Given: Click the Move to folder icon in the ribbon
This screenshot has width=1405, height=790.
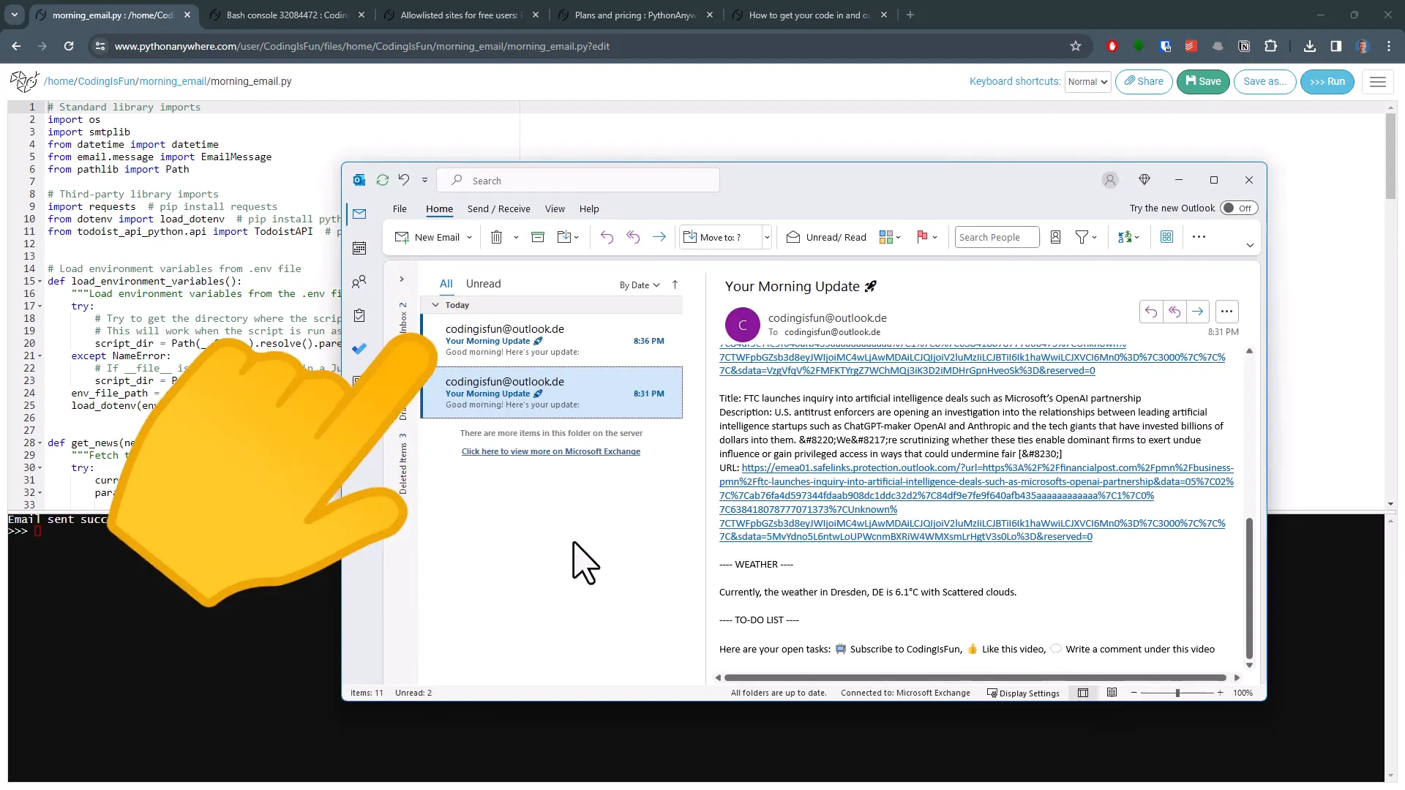Looking at the screenshot, I should click(x=563, y=237).
